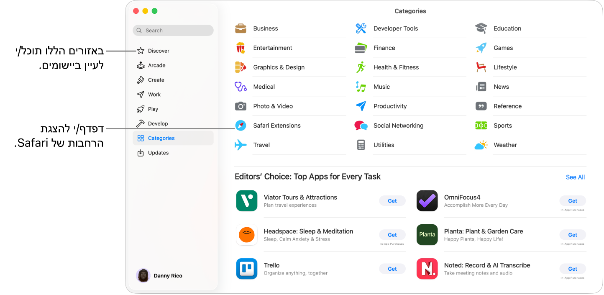The height and width of the screenshot is (295, 604).
Task: Click the Reference quotation mark icon
Action: [481, 106]
